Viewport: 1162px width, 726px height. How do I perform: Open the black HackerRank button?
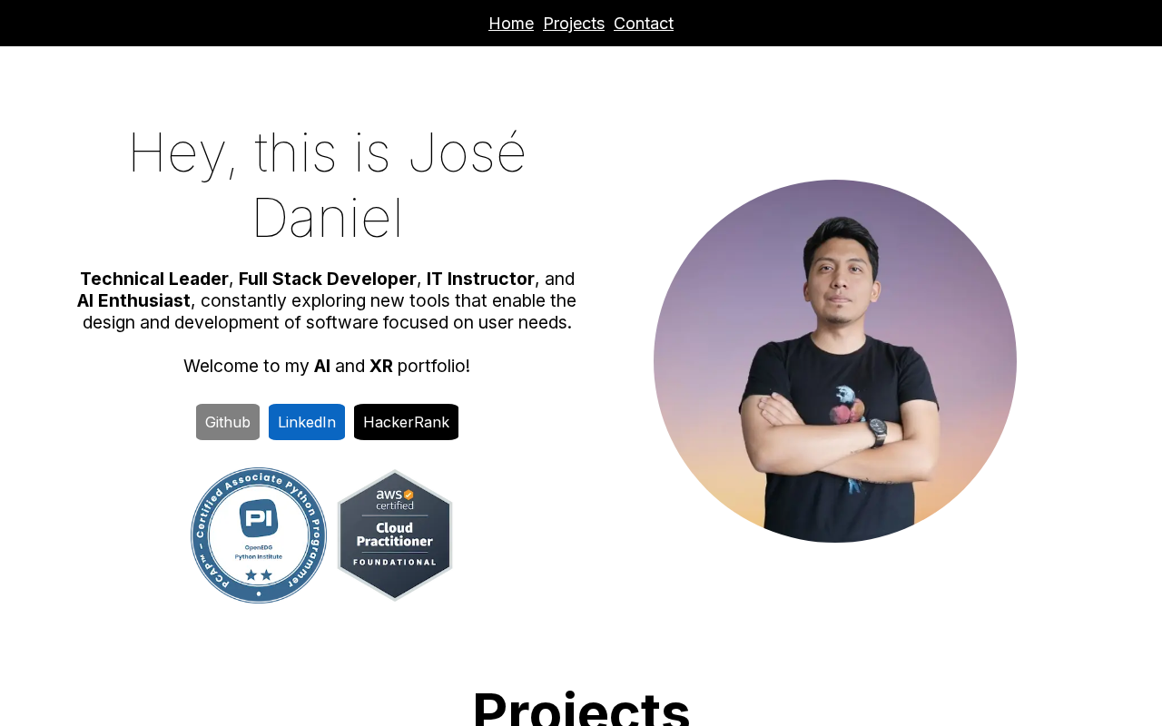[406, 422]
